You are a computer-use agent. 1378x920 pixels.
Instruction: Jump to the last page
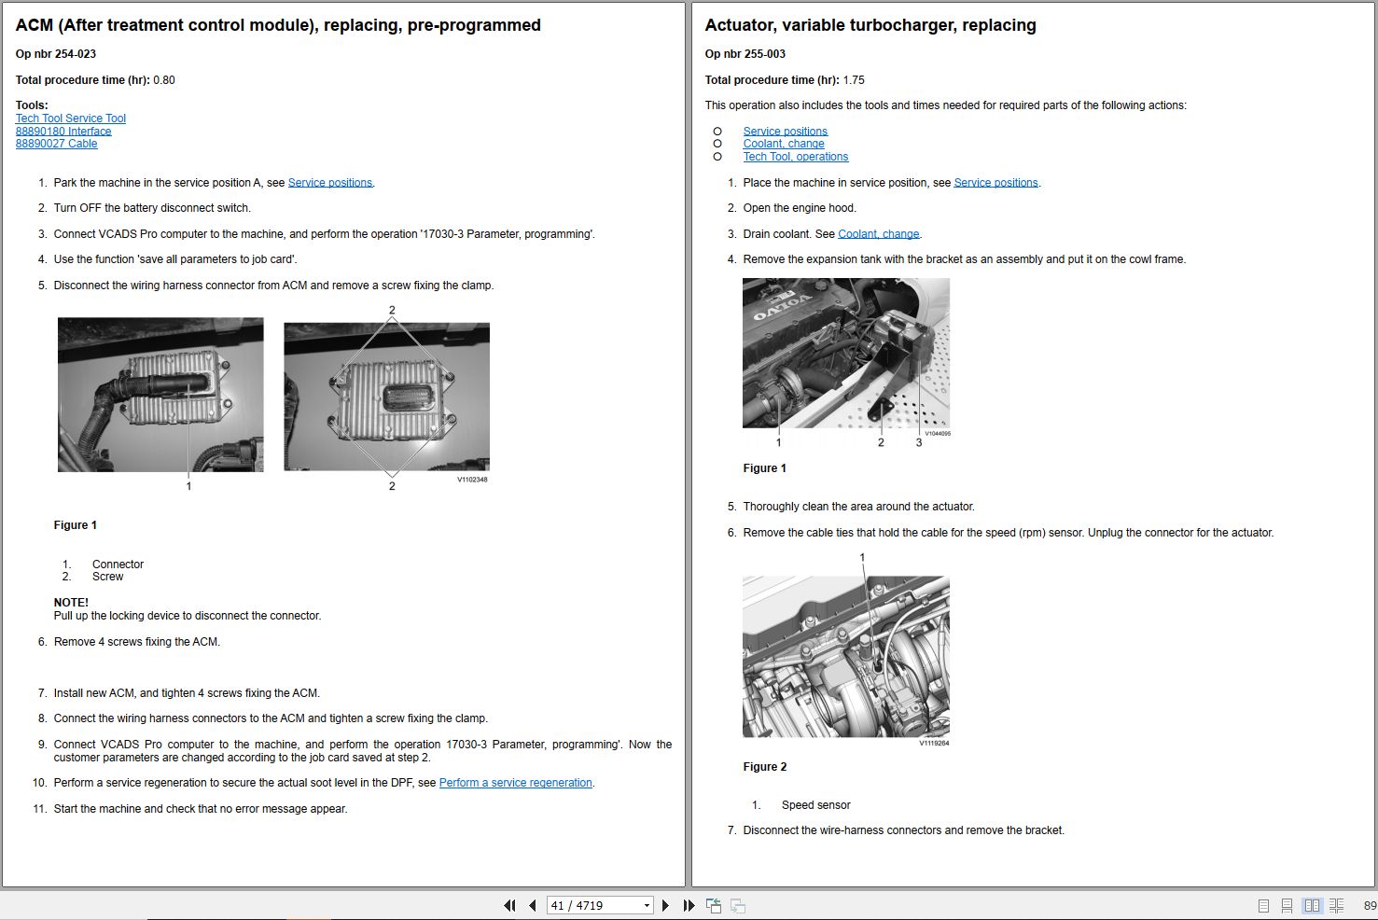tap(689, 905)
